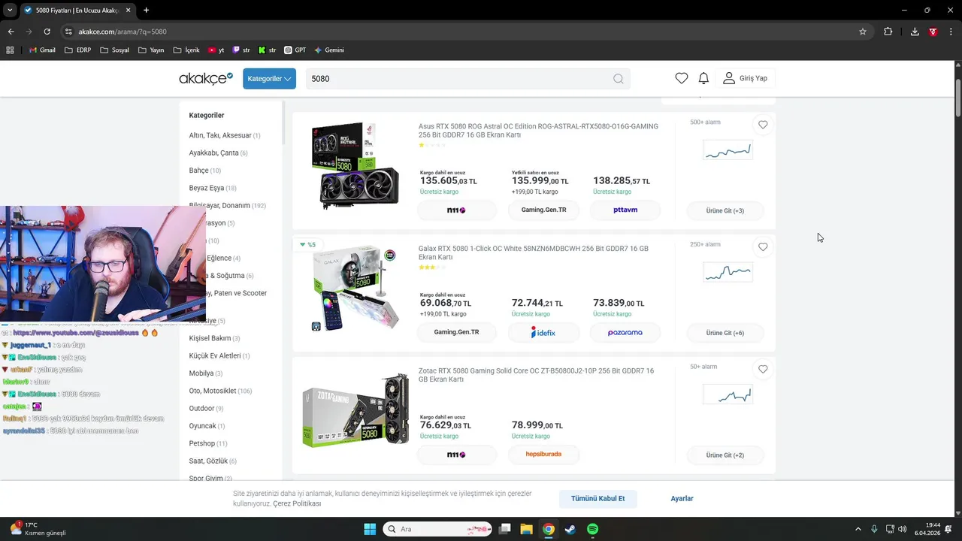962x541 pixels.
Task: Open Zotac RTX 5080 Gaming Solid Core title
Action: [537, 375]
